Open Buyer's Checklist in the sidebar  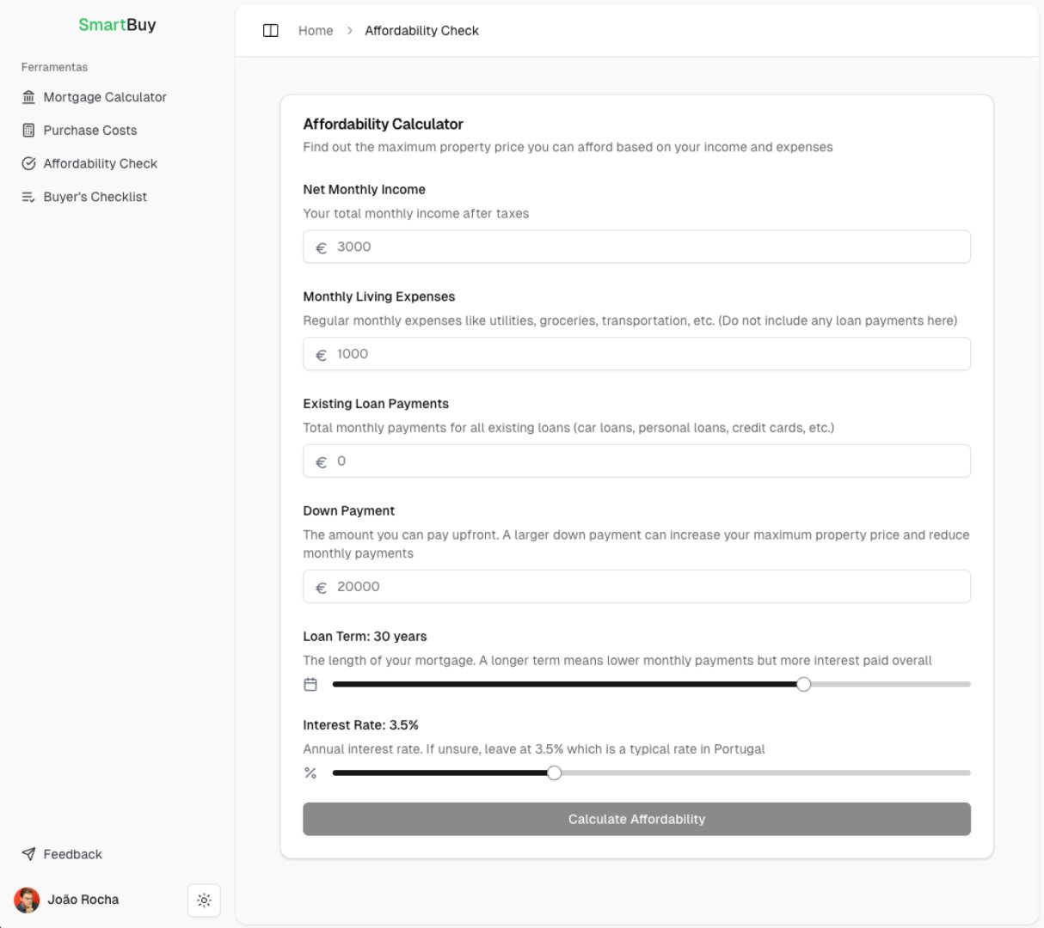tap(95, 197)
